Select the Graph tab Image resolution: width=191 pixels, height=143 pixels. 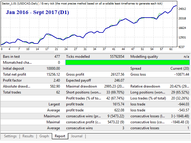(44, 136)
